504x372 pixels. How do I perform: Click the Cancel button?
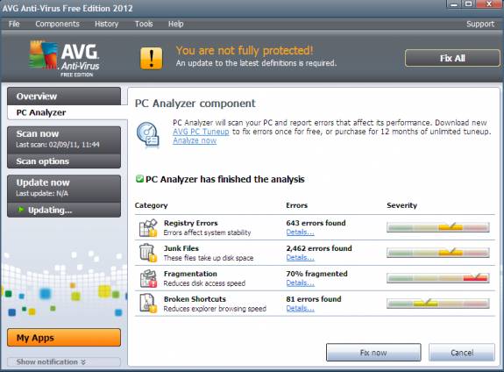pyautogui.click(x=462, y=353)
